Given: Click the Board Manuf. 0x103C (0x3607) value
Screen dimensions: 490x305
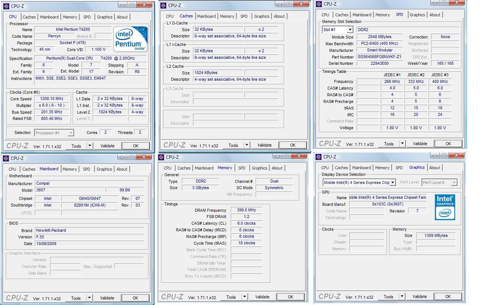Looking at the screenshot, I should tap(387, 204).
